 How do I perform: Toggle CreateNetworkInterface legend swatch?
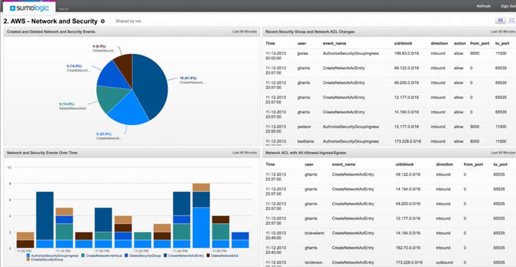pos(83,256)
